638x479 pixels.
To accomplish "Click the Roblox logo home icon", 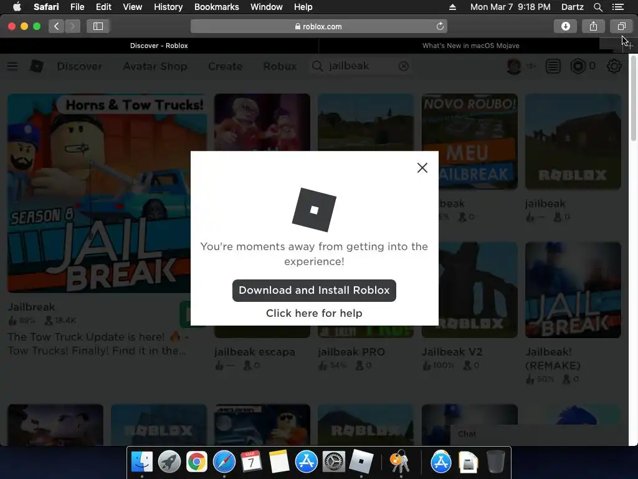I will click(37, 66).
